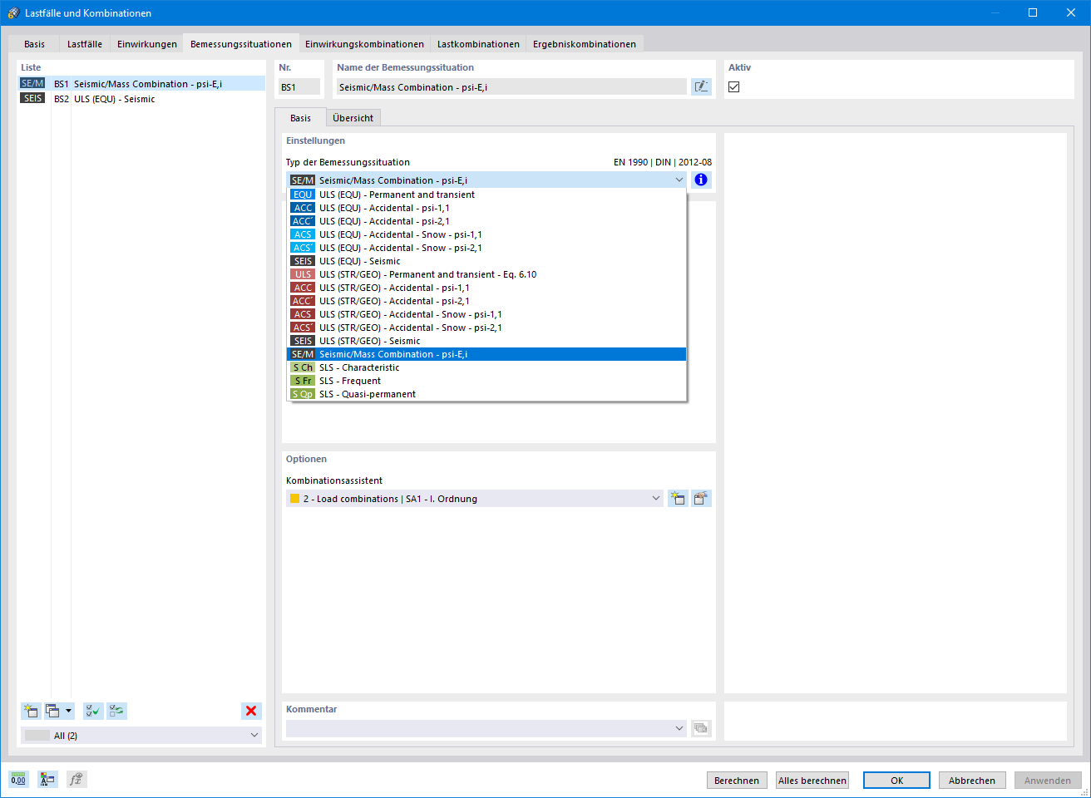
Task: Invert the selection in the Liste
Action: 116,711
